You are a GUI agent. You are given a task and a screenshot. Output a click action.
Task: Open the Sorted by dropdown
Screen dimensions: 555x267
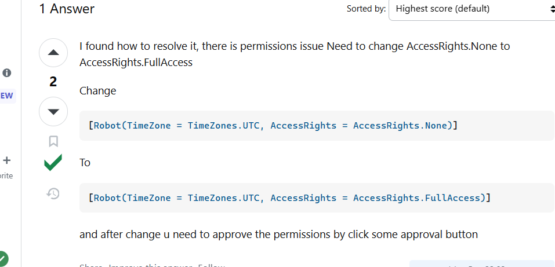coord(472,9)
